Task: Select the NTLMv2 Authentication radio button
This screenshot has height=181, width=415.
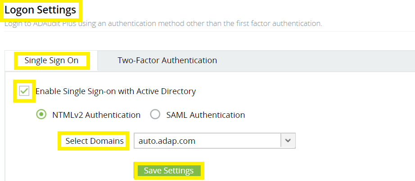Action: click(x=41, y=115)
